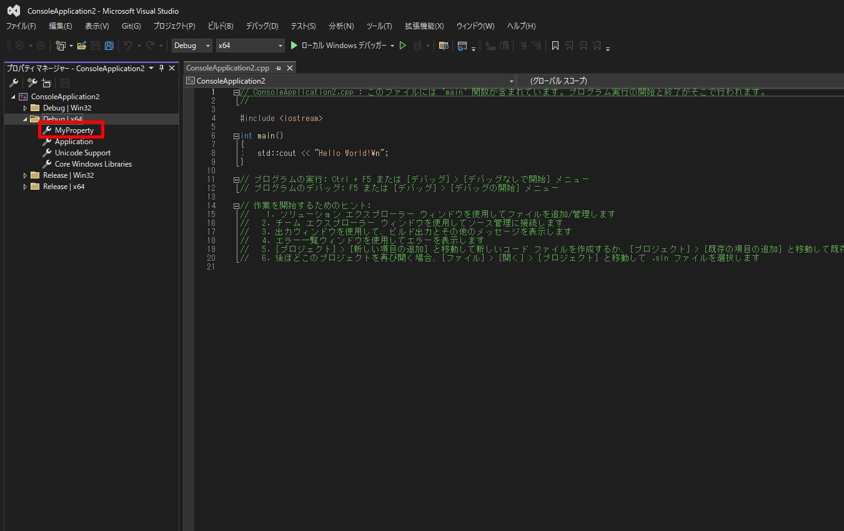Click the Redo arrow icon
This screenshot has height=531, width=844.
(150, 46)
